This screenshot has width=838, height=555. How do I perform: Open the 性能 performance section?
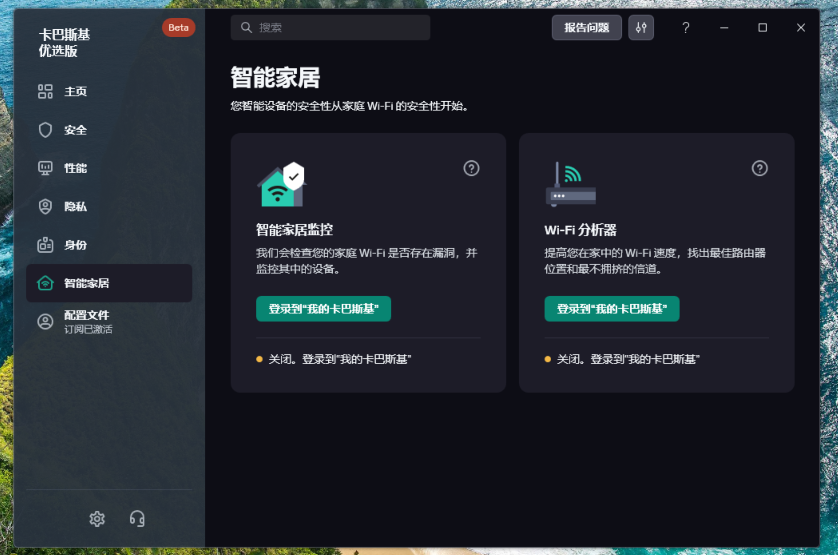(109, 168)
